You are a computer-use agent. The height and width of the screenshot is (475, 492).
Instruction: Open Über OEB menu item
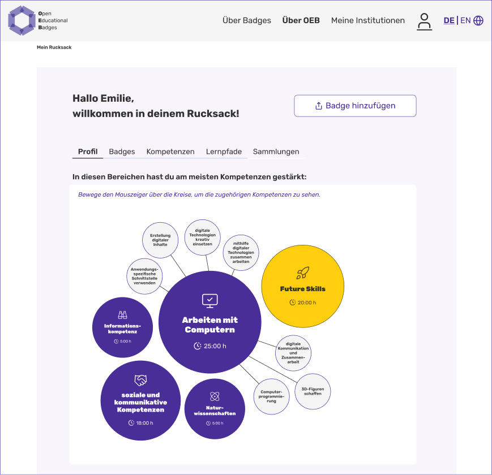coord(301,20)
